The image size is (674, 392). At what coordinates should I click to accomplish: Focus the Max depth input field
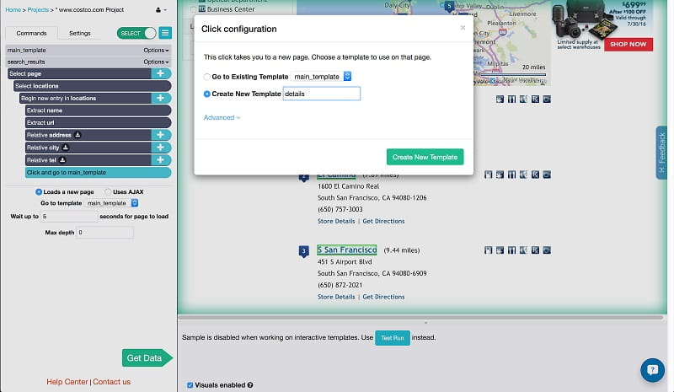pyautogui.click(x=104, y=233)
